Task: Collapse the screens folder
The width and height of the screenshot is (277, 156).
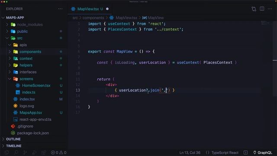Action: click(x=10, y=79)
